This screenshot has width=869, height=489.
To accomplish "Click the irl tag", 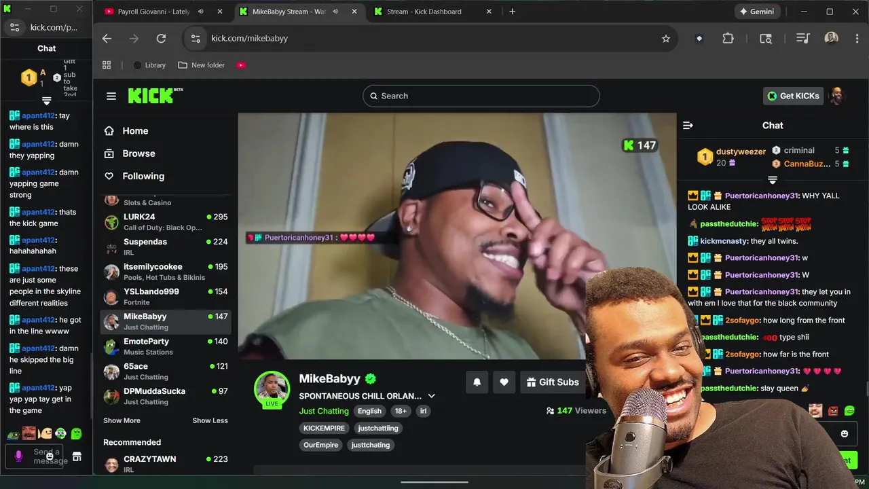I will [423, 411].
